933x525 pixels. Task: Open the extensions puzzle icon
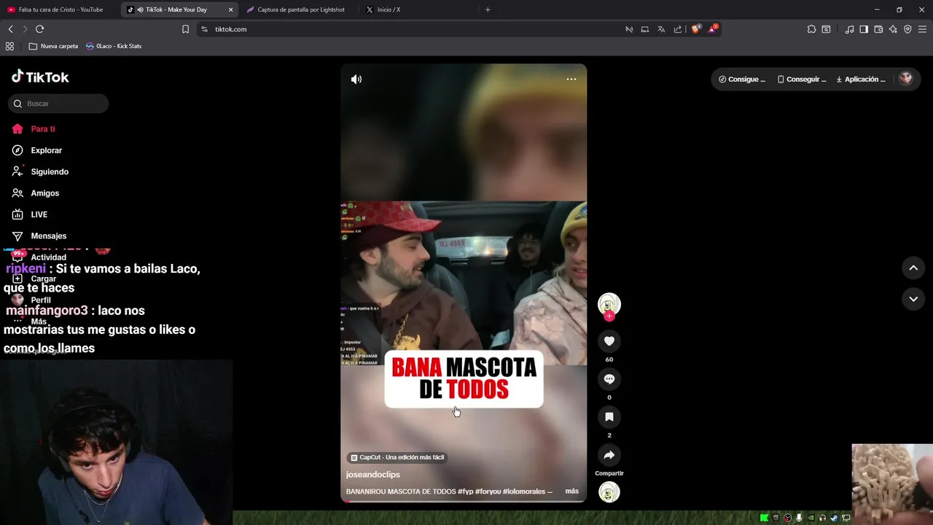(x=811, y=29)
